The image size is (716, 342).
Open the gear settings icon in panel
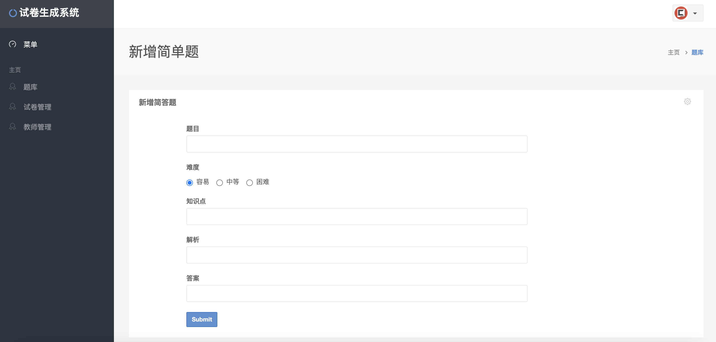(x=687, y=101)
